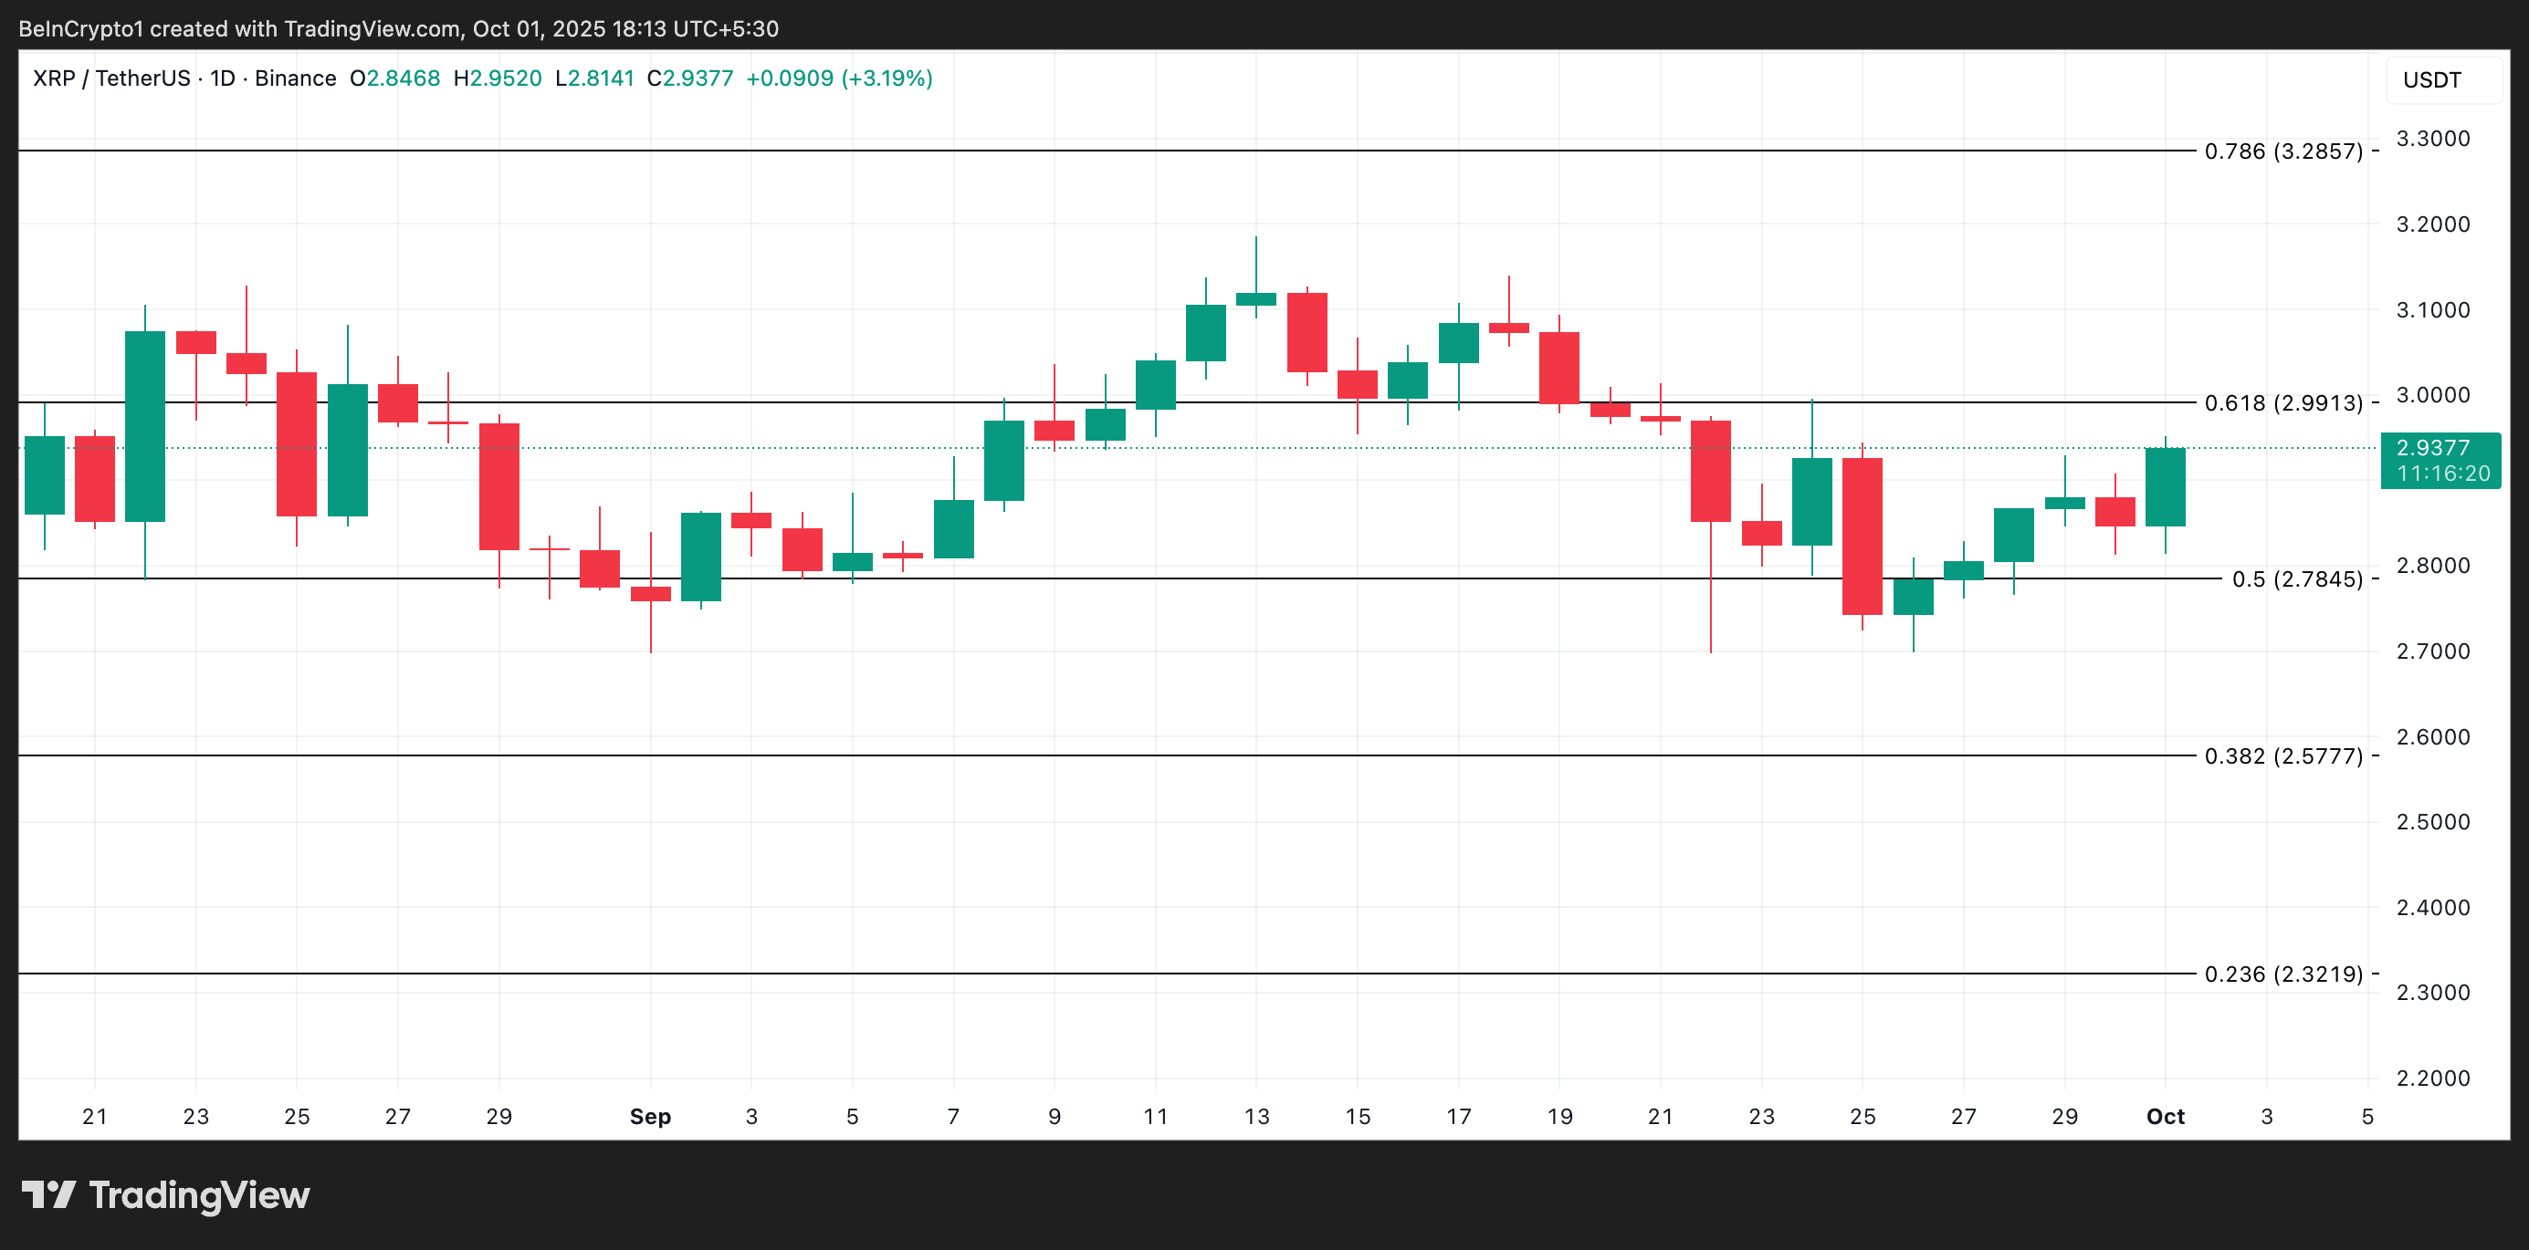Click the USDT currency button
2529x1250 pixels.
(x=2441, y=79)
